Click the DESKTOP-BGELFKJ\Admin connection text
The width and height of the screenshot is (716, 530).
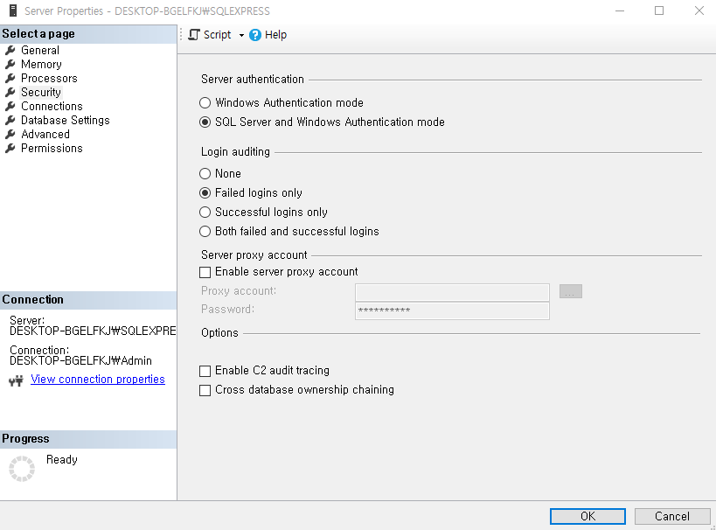tap(80, 361)
